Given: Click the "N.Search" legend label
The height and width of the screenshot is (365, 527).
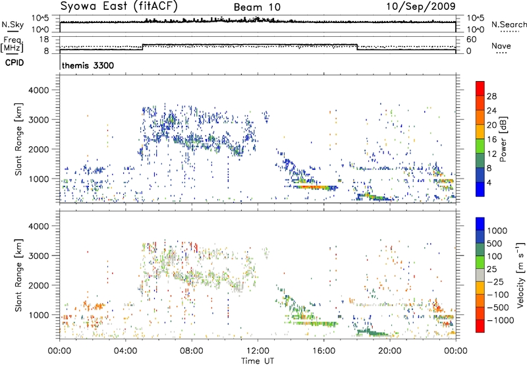Looking at the screenshot, I should tap(509, 24).
